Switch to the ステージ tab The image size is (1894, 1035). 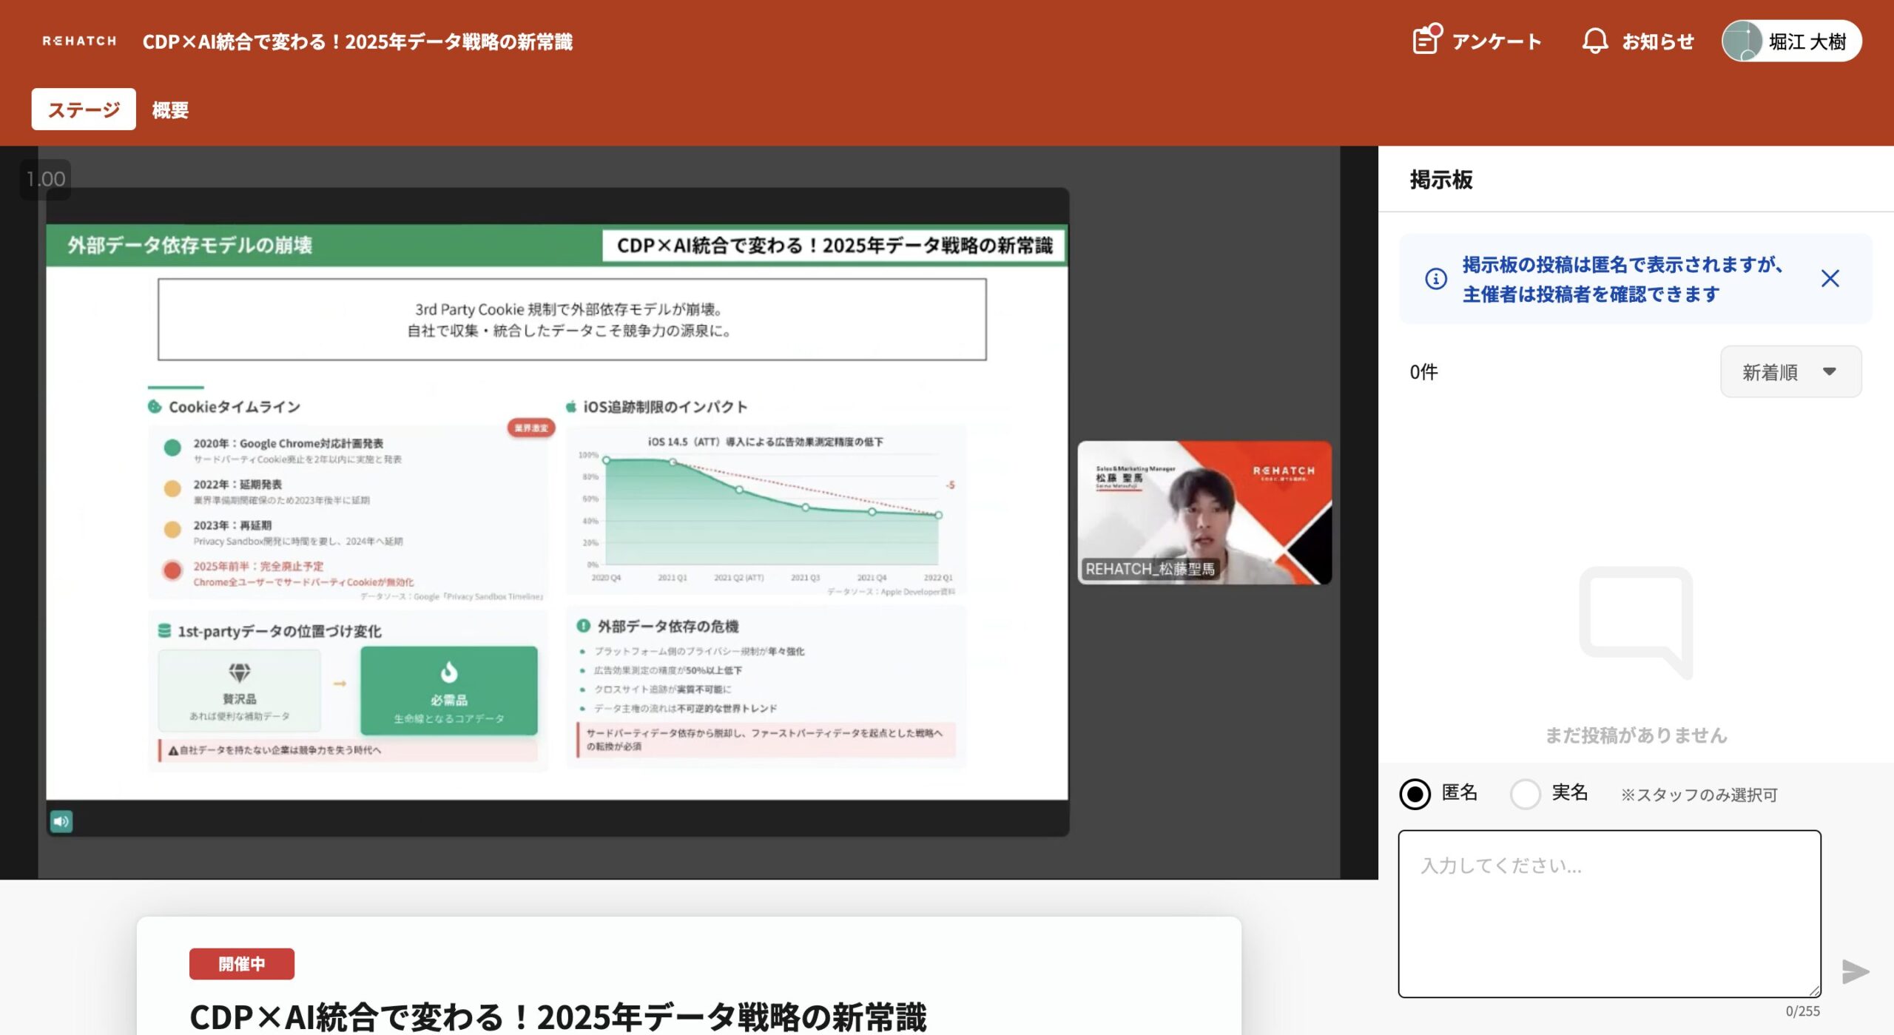pos(84,109)
